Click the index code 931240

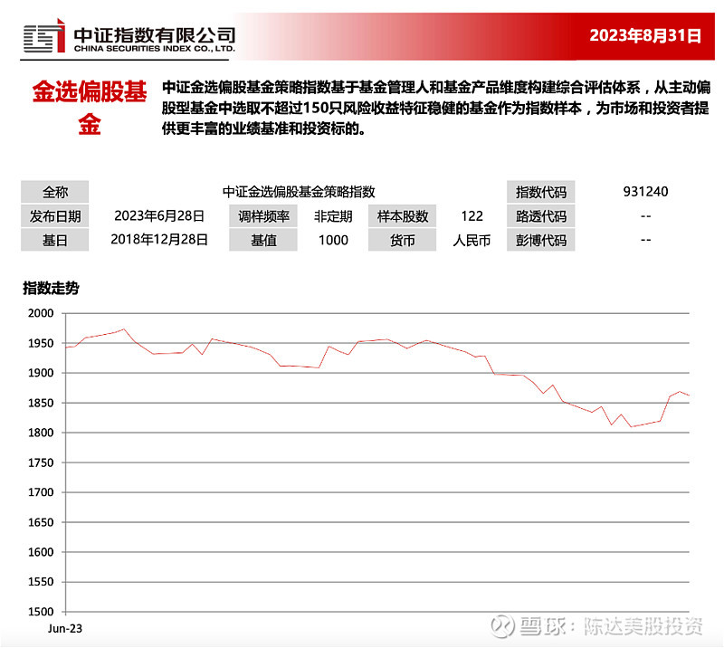point(645,192)
